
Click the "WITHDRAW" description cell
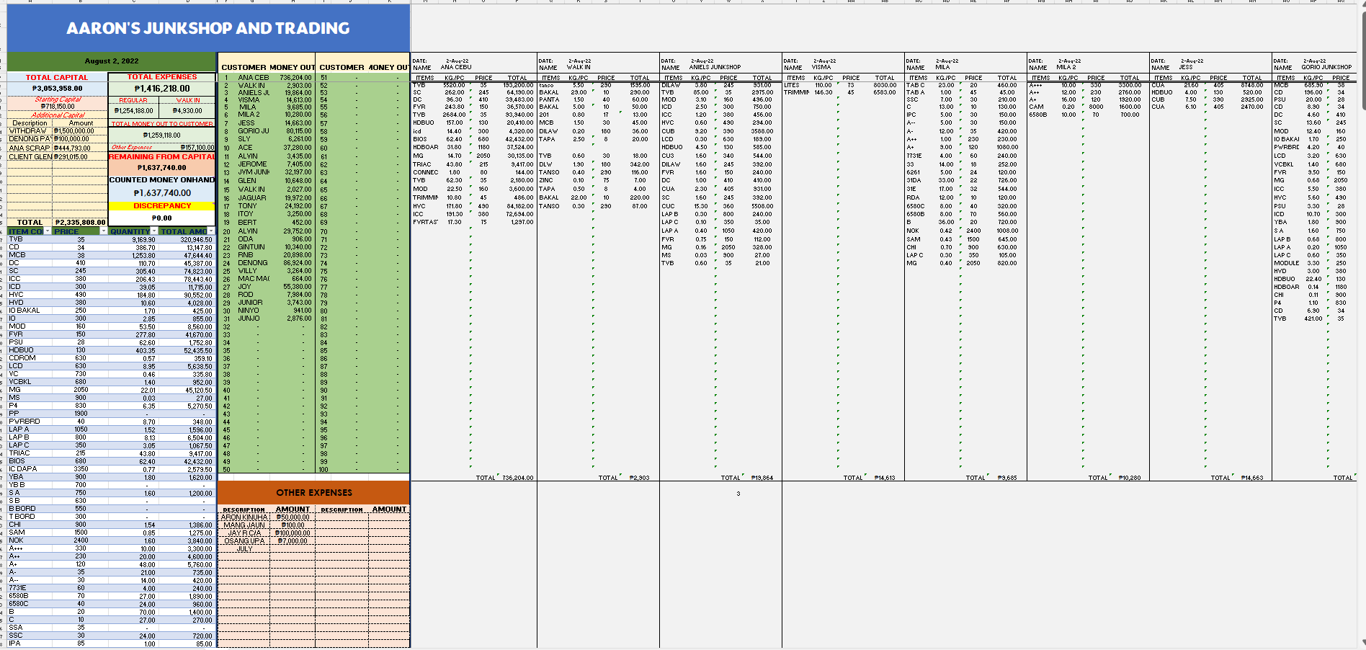30,131
